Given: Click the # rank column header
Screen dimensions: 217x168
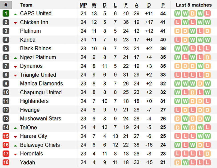Looking at the screenshot, I should pos(6,5).
